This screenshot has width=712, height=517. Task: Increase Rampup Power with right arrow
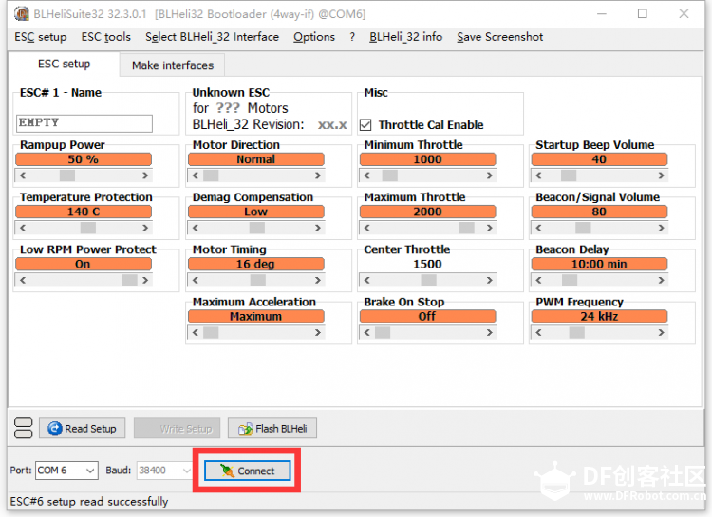(x=145, y=175)
